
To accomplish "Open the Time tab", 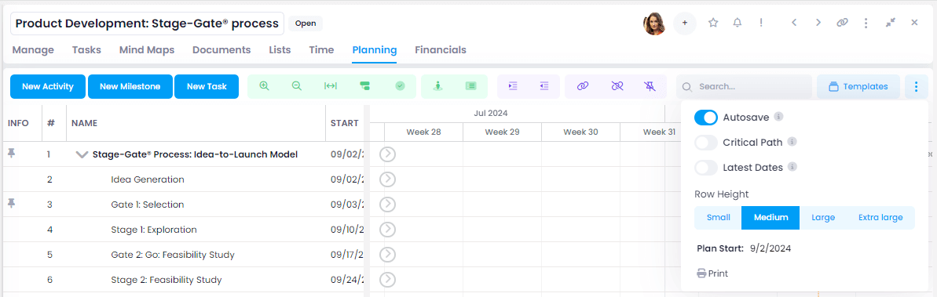I will (x=321, y=50).
